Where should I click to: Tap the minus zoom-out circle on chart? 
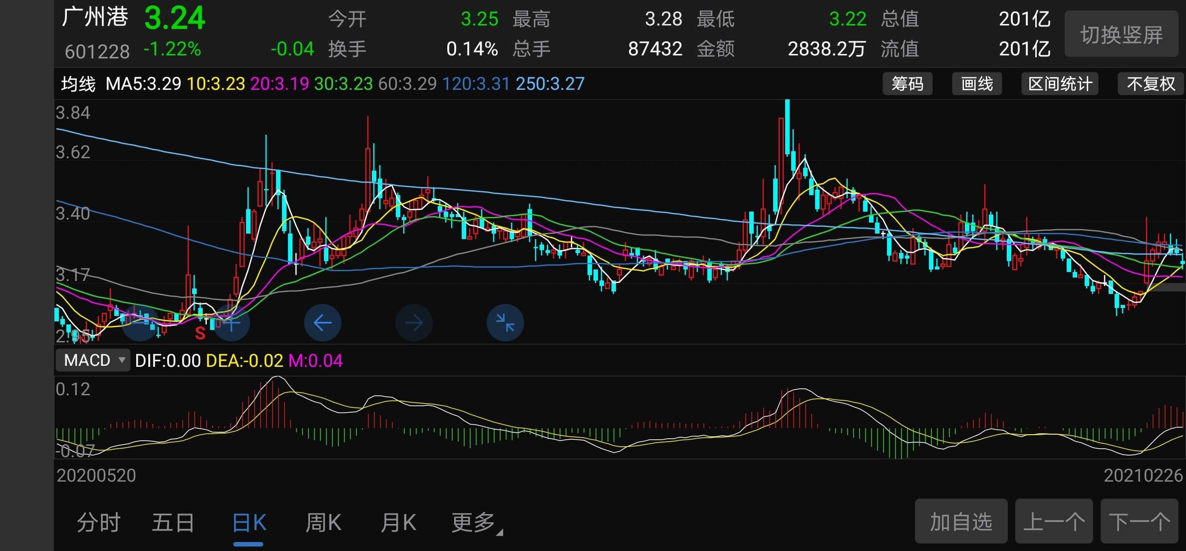[140, 323]
